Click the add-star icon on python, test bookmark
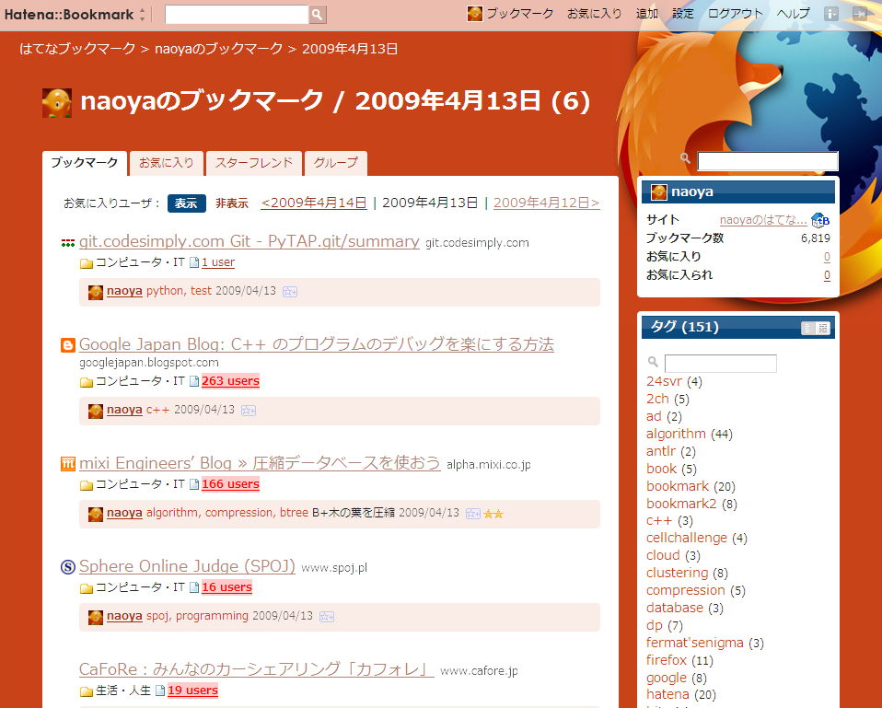The image size is (882, 708). 290,292
